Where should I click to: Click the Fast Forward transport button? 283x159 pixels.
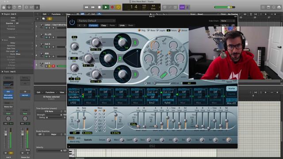tap(93, 7)
